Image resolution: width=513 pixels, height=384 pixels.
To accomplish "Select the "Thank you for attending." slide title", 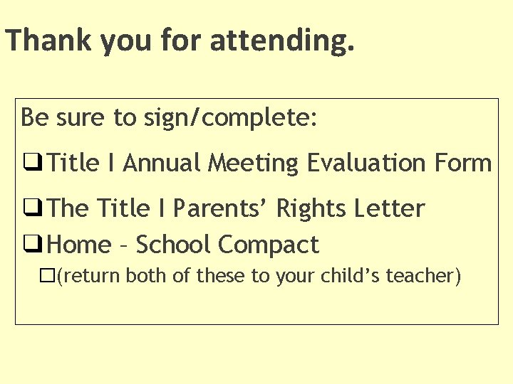I will pos(180,41).
